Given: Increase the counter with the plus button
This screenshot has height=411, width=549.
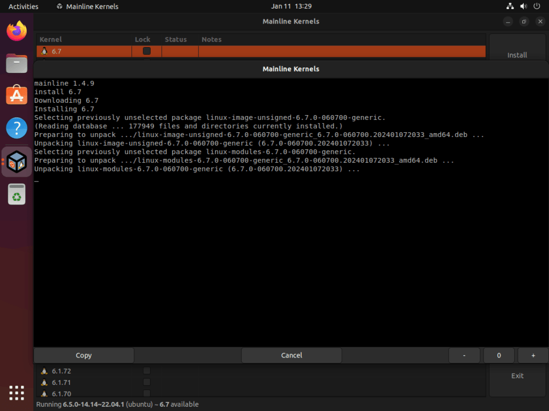Looking at the screenshot, I should [x=533, y=355].
